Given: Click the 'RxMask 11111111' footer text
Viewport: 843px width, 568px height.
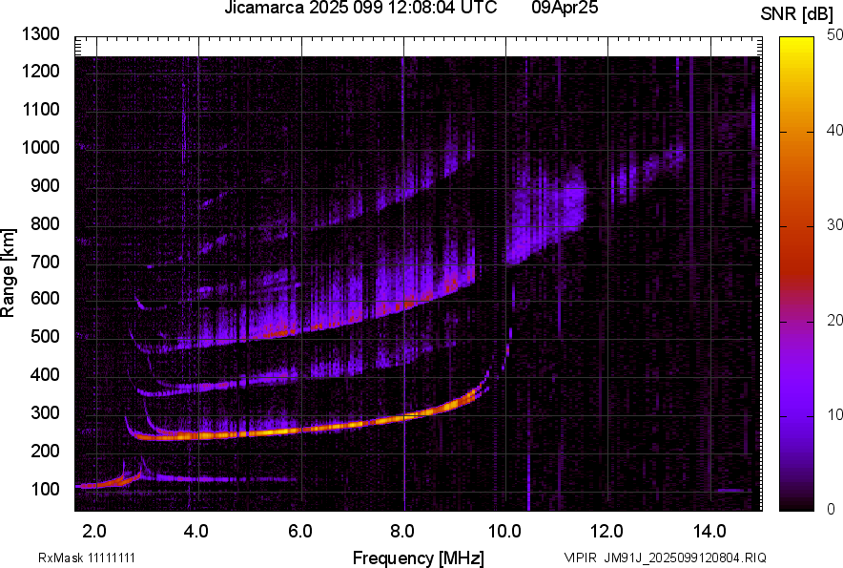Looking at the screenshot, I should (87, 557).
